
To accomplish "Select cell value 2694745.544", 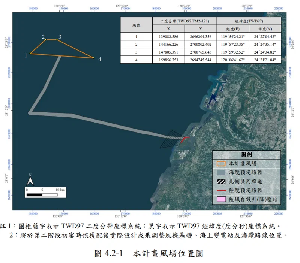I will coord(201,60).
